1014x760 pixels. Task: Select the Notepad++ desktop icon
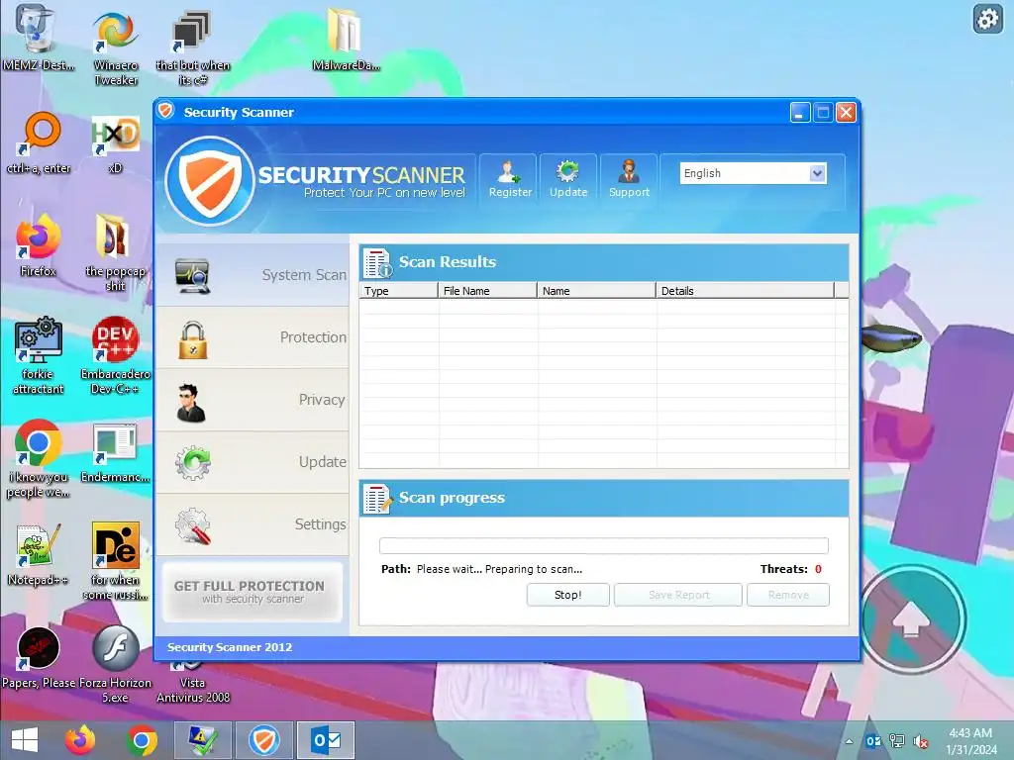(x=39, y=554)
